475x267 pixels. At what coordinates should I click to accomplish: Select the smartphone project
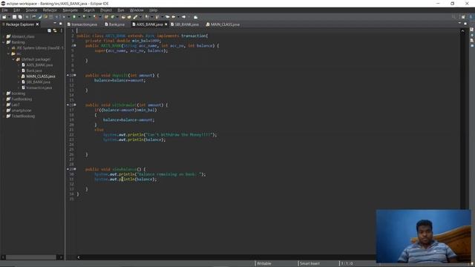[19, 111]
